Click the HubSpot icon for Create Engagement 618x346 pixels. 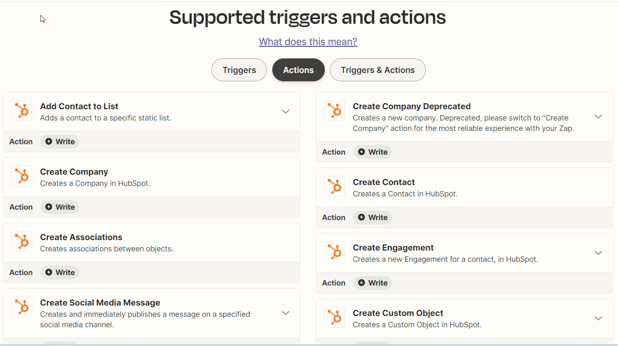coord(334,252)
